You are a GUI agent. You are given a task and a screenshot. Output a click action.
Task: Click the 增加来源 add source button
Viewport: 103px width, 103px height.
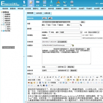pos(73,71)
